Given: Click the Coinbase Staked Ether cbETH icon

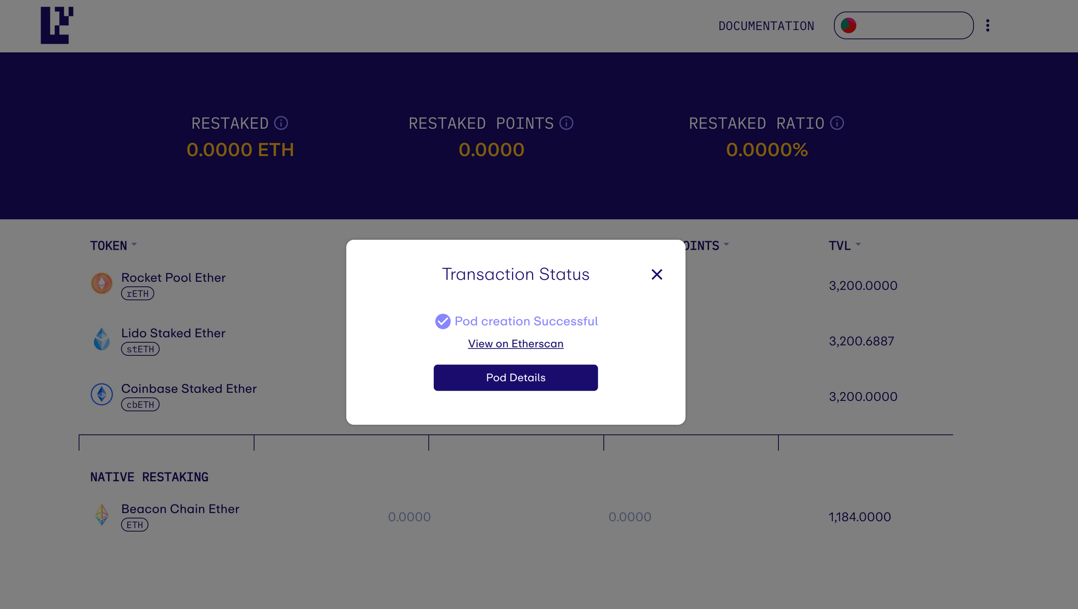Looking at the screenshot, I should [101, 394].
